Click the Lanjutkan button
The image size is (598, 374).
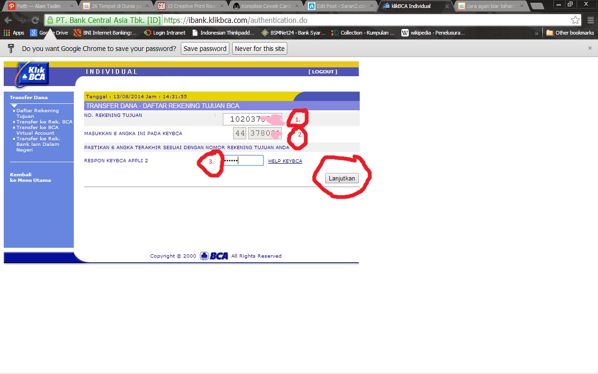342,178
